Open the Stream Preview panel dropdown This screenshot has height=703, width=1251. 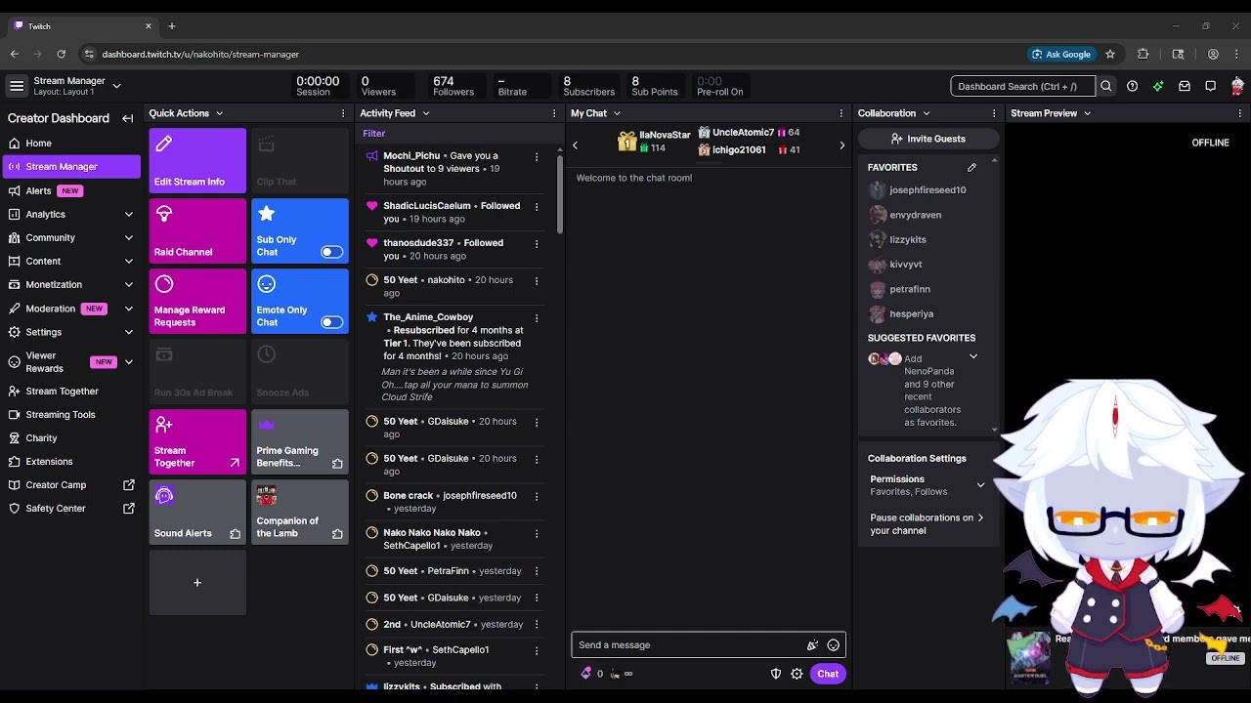click(1087, 113)
